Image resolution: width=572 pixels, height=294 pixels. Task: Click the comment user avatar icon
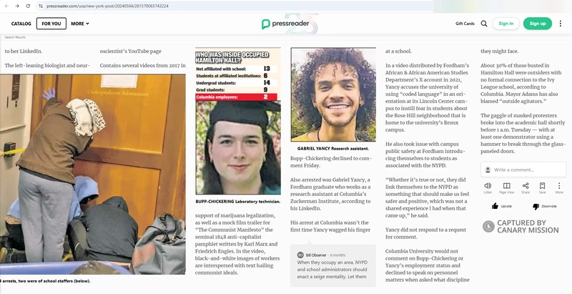(x=488, y=170)
